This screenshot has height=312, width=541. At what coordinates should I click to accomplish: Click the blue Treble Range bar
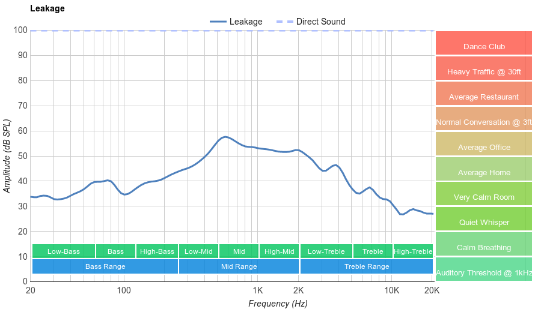[367, 266]
